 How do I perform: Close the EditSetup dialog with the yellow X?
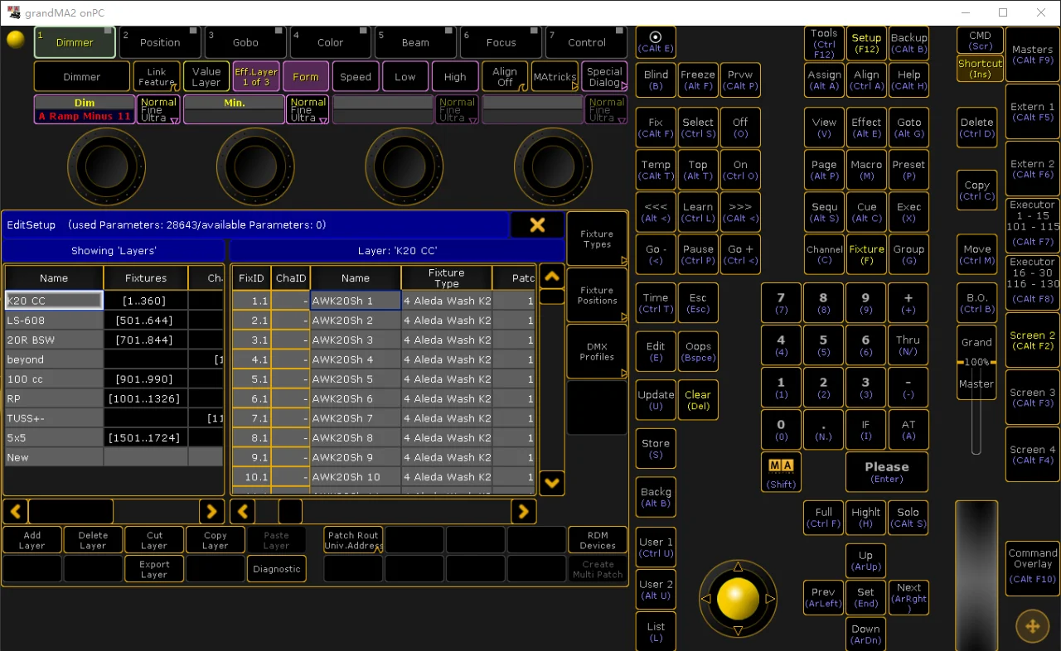[x=537, y=224]
